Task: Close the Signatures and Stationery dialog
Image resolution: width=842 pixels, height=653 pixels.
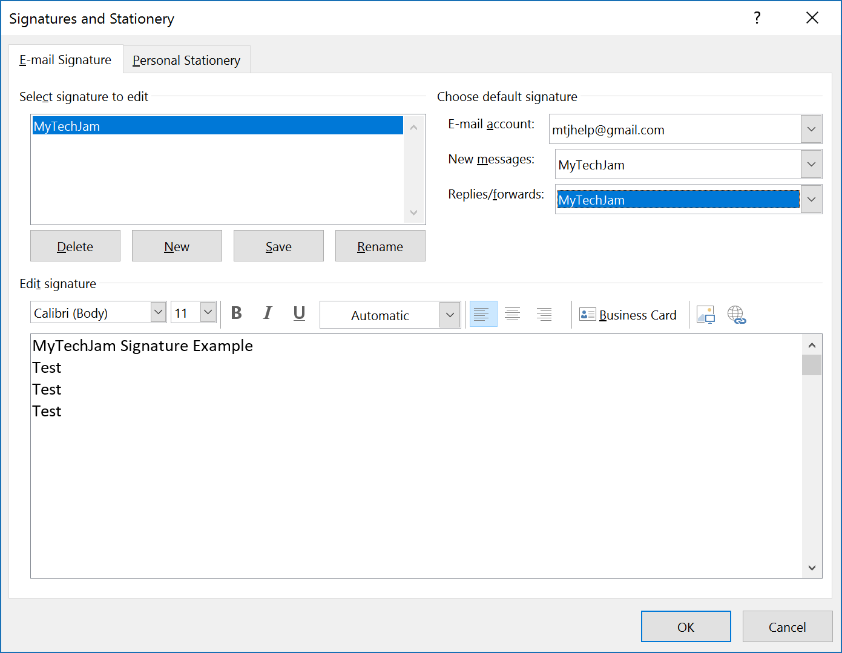Action: coord(812,18)
